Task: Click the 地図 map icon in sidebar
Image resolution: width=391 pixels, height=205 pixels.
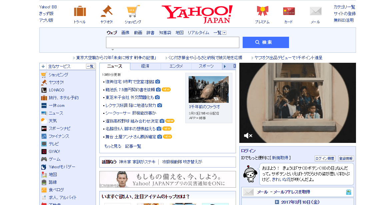Action: [x=44, y=175]
